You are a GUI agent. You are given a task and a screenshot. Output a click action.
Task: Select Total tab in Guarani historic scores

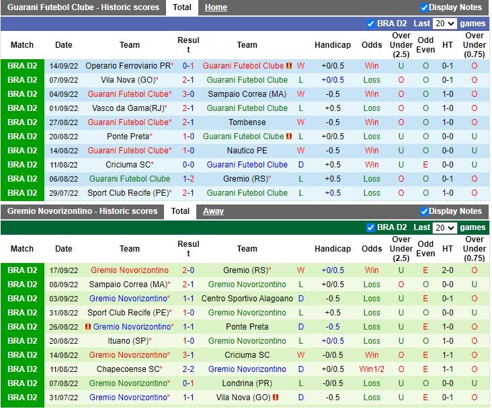point(182,7)
